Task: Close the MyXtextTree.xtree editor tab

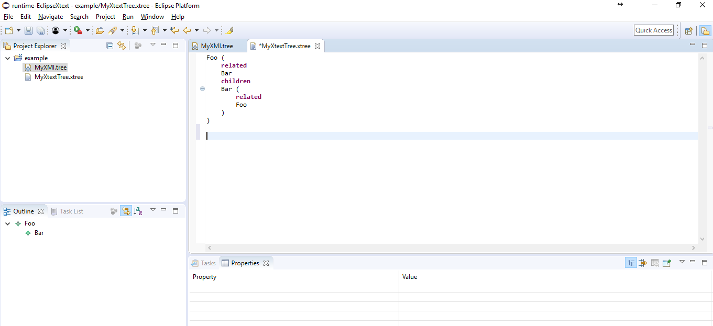Action: (317, 46)
